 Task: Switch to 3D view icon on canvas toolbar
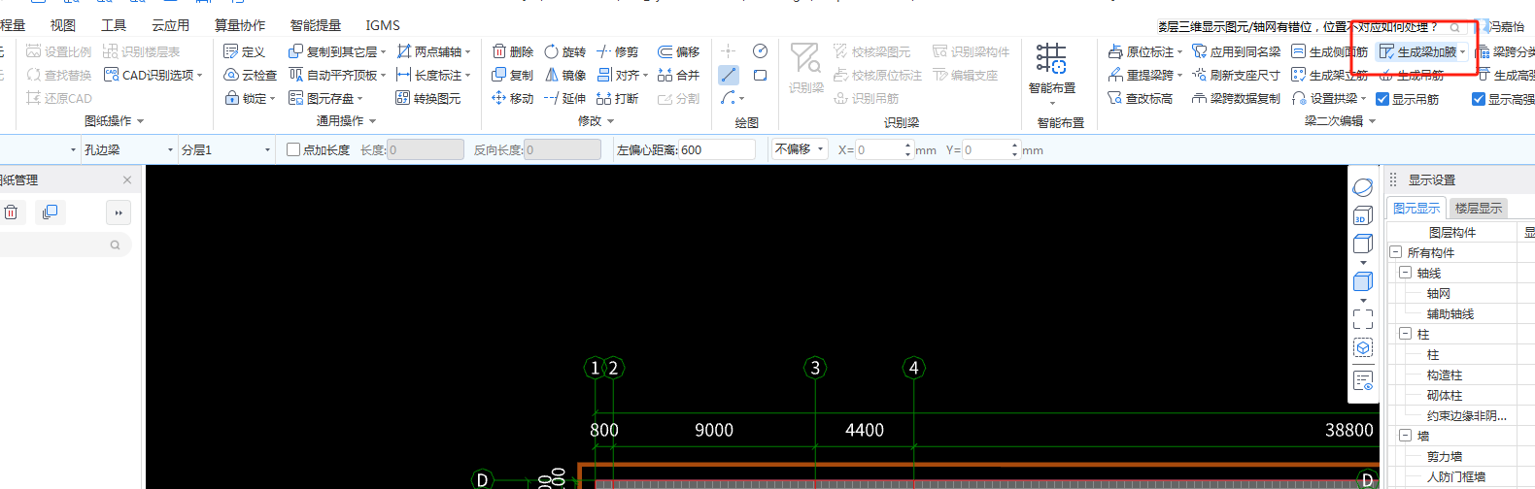coord(1362,215)
